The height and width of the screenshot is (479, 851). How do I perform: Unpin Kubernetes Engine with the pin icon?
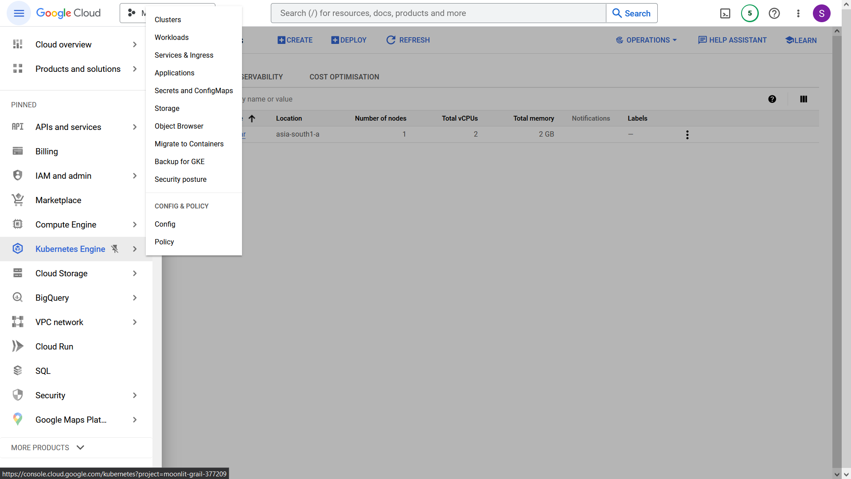click(x=115, y=249)
